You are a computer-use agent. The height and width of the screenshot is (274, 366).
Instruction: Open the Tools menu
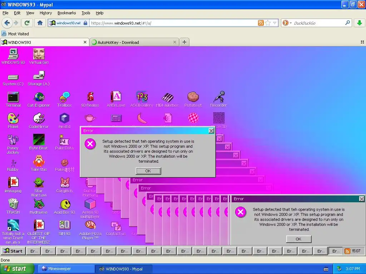(x=86, y=13)
